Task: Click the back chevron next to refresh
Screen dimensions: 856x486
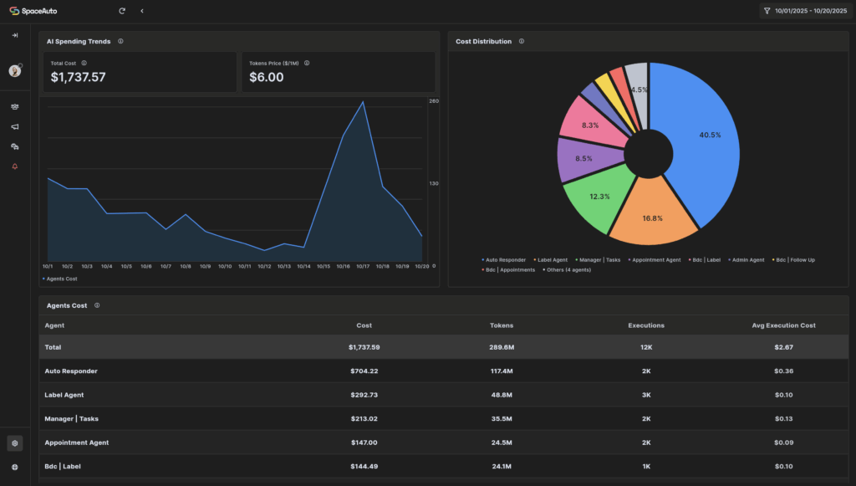Action: point(142,11)
